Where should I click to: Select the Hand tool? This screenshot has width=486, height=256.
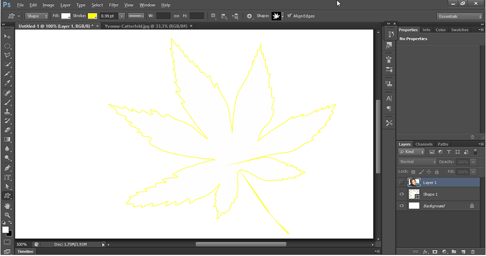[7, 206]
